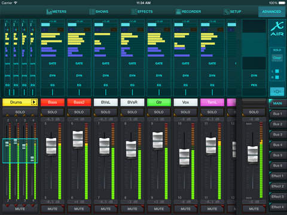Open PEQ for the main channel

coord(254,85)
